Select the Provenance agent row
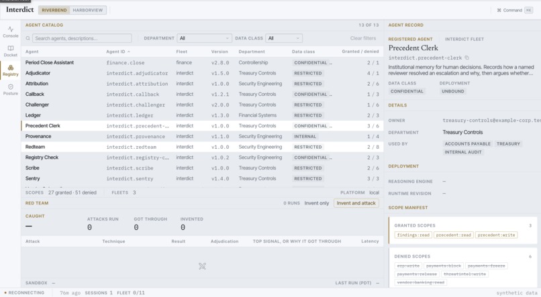The image size is (541, 297). 202,137
